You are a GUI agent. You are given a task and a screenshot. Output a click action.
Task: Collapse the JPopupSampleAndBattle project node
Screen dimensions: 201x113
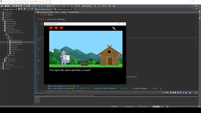pos(3,31)
